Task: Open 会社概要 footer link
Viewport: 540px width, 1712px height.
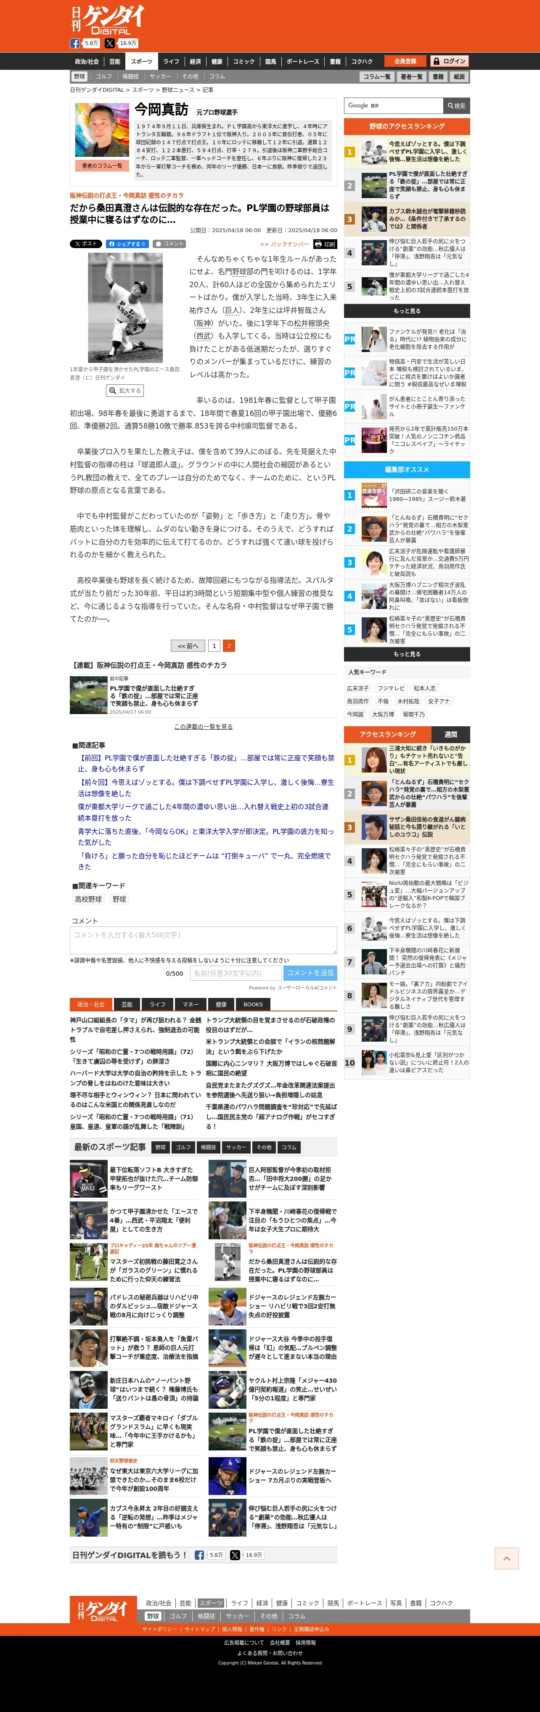Action: point(279,1642)
